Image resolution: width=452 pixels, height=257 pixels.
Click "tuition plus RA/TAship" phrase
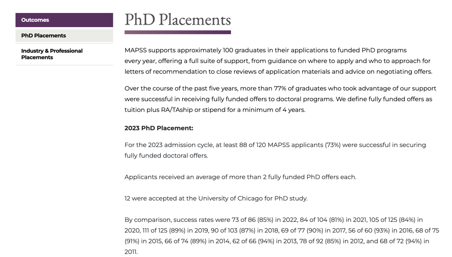tap(159, 110)
